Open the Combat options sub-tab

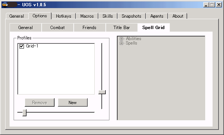tap(57, 28)
